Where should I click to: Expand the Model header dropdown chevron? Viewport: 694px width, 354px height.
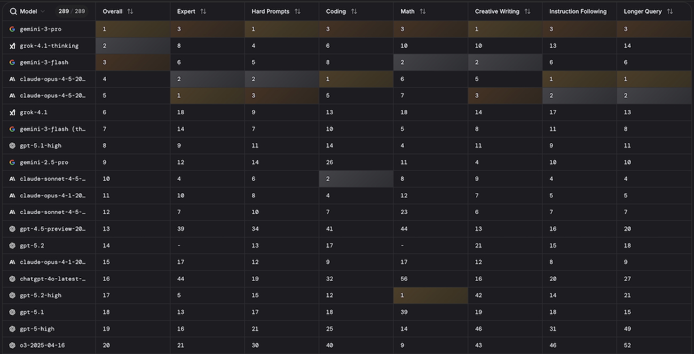point(43,11)
